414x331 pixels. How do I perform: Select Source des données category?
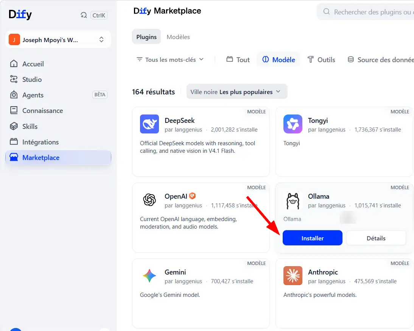(x=380, y=60)
